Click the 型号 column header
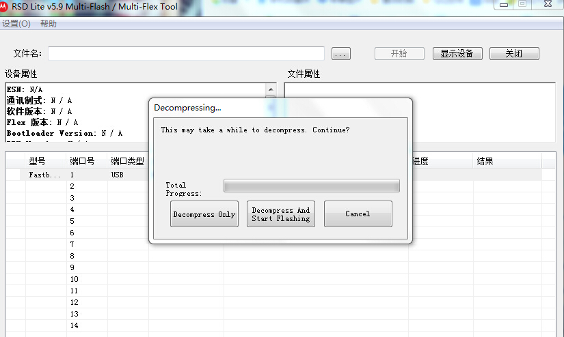Screen dimensions: 564x337 coord(45,161)
